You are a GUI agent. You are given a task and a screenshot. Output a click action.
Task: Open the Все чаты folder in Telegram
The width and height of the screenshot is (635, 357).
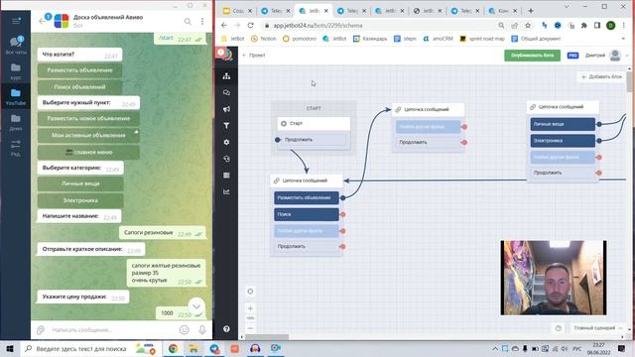point(16,45)
